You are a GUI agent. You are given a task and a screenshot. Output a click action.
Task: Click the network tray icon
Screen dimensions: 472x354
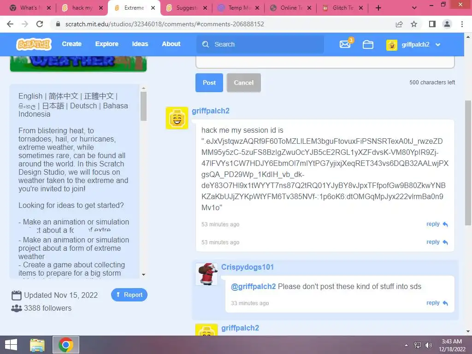(x=418, y=345)
